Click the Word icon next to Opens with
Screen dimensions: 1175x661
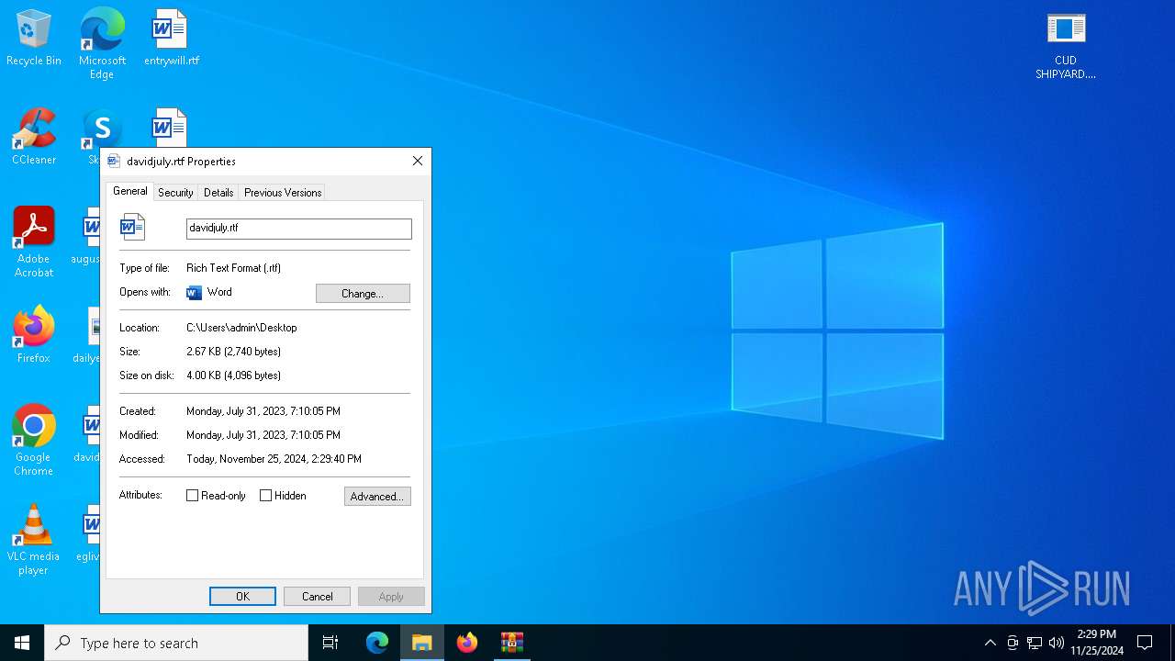point(194,293)
